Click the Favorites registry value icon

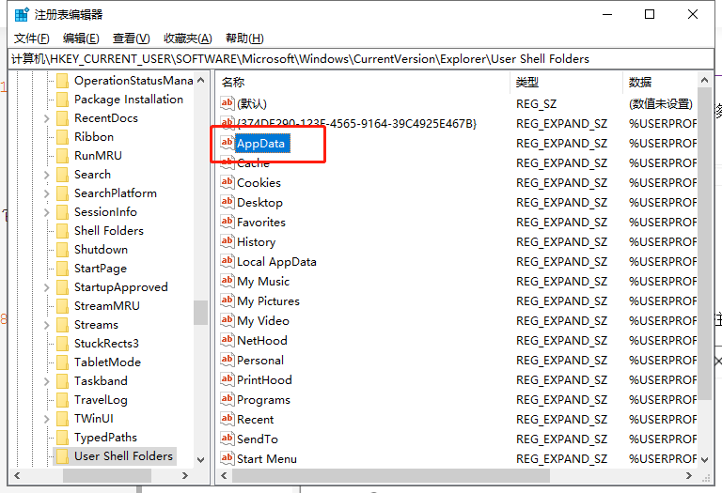click(227, 222)
